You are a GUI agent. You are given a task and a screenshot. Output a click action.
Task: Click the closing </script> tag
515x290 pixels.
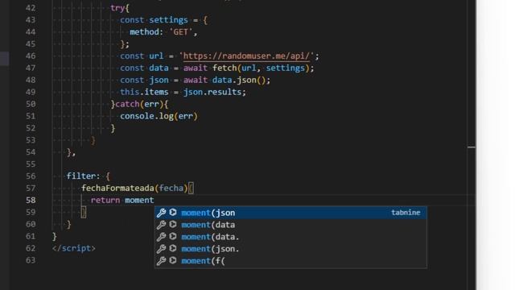[x=74, y=248]
